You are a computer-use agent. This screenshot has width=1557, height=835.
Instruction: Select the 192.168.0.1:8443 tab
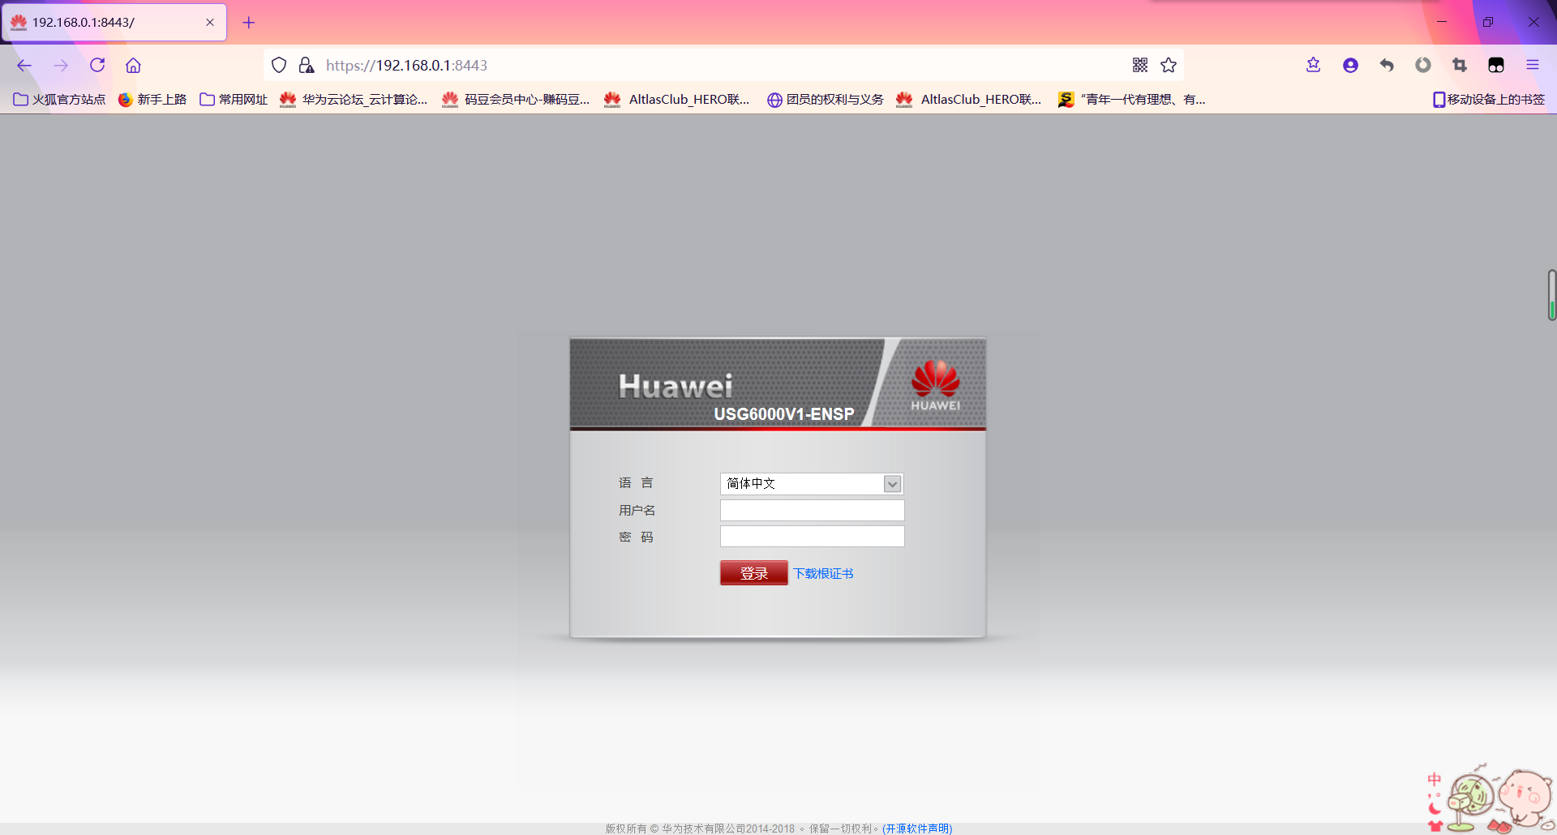[114, 23]
